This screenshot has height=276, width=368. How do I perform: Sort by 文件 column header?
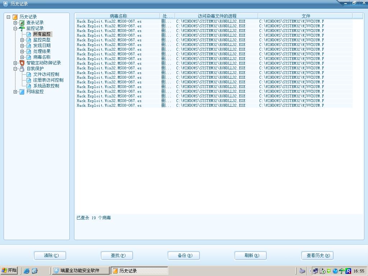pos(305,16)
